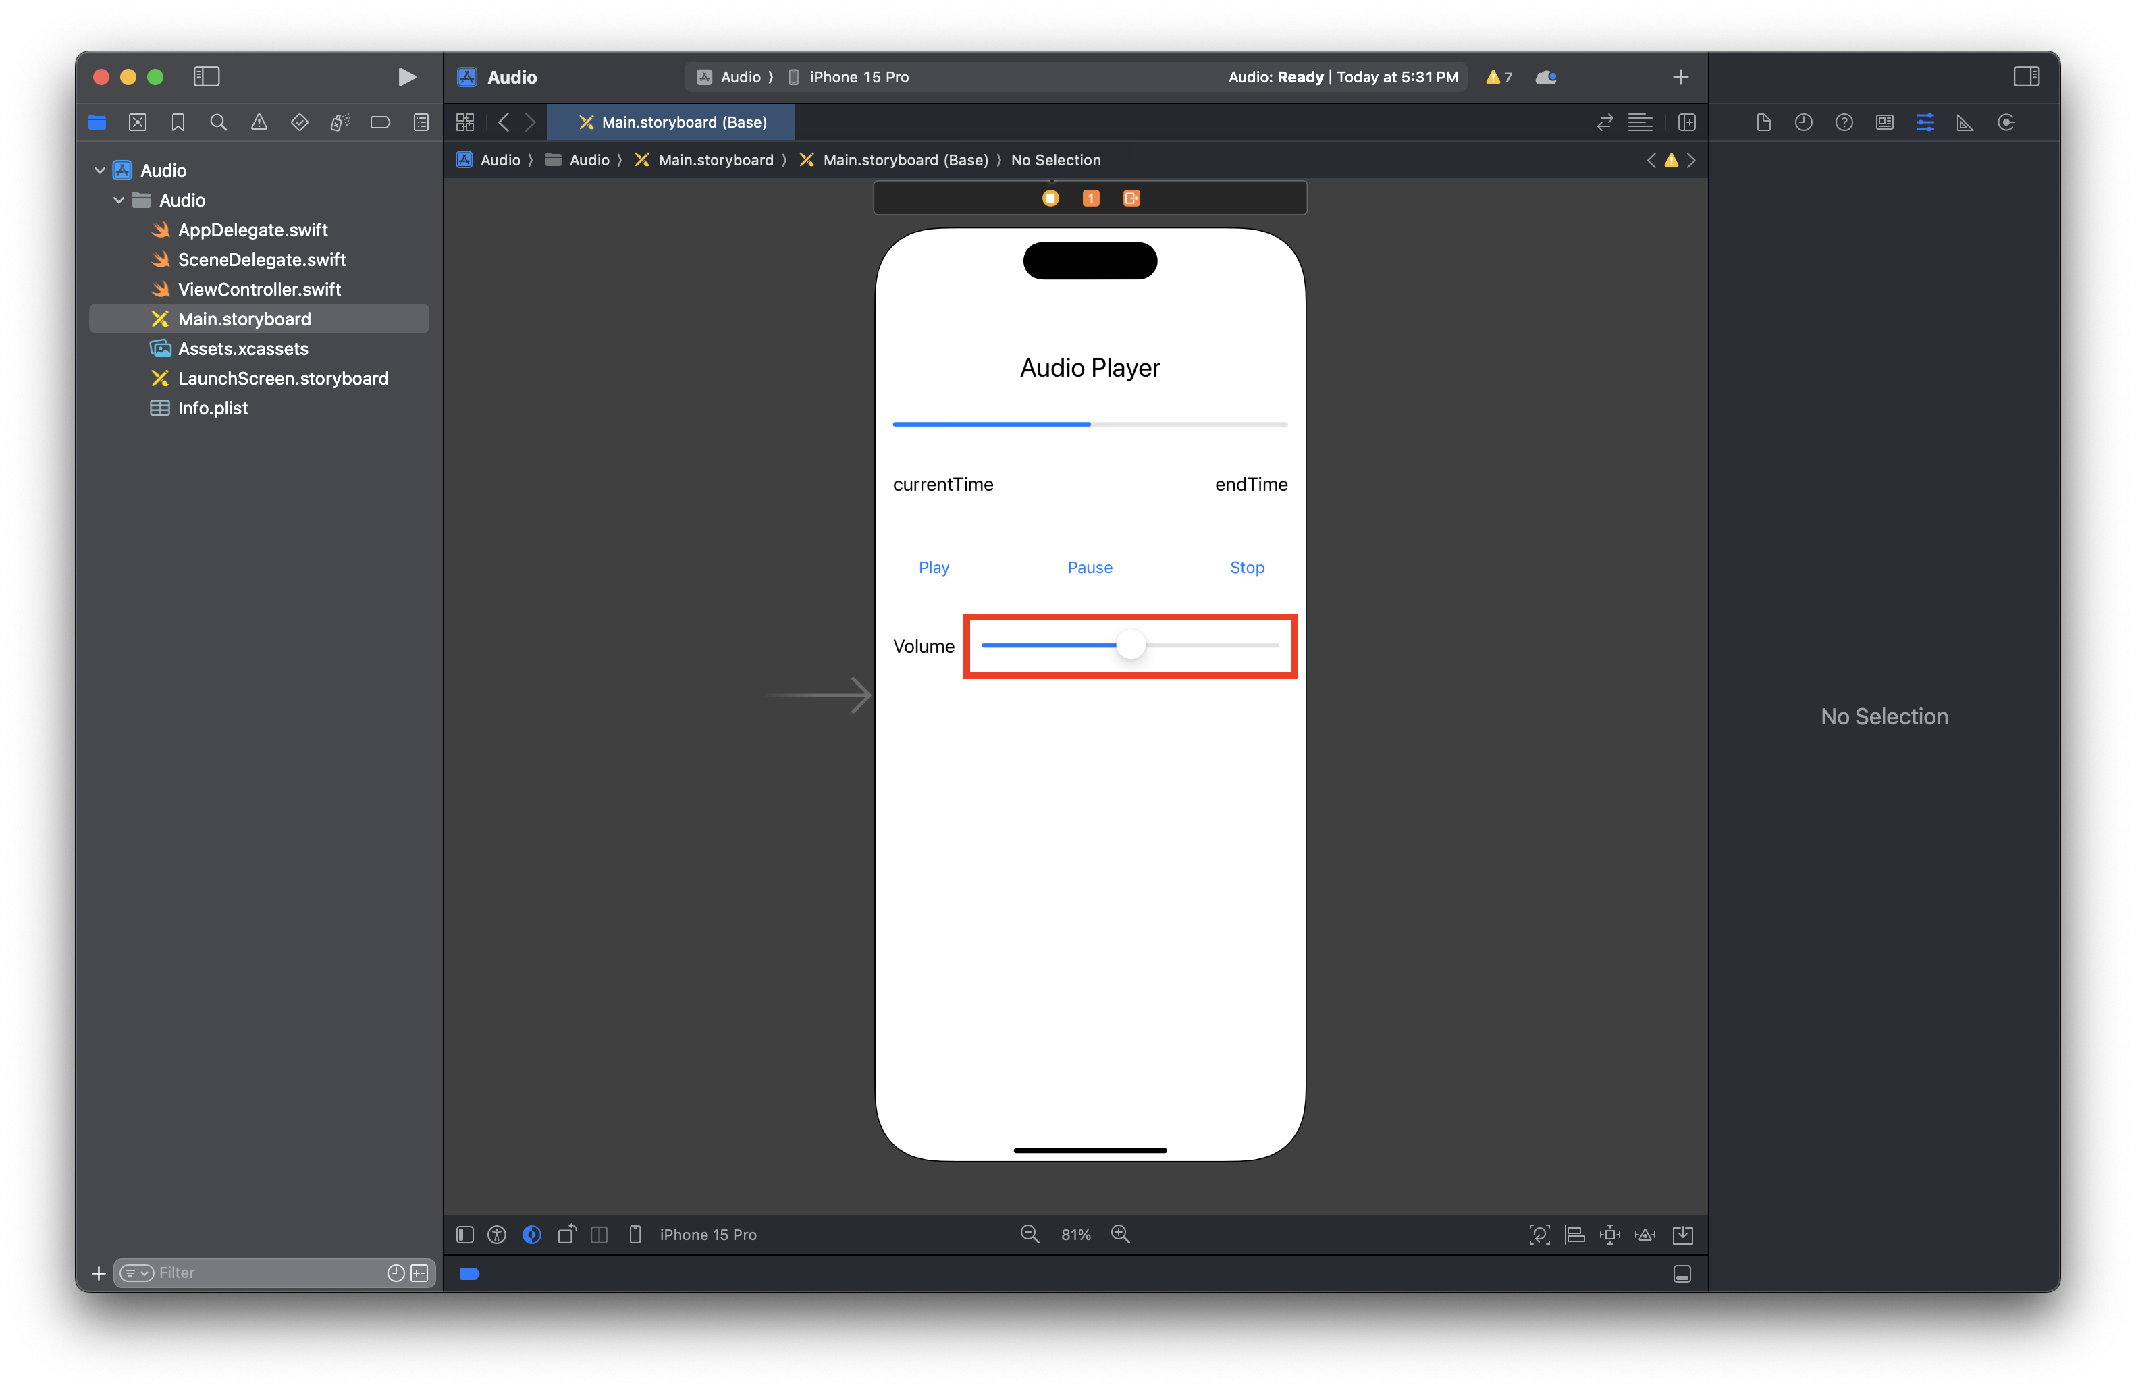Click the zoom in magnifier icon
Viewport: 2136px width, 1392px height.
1120,1234
